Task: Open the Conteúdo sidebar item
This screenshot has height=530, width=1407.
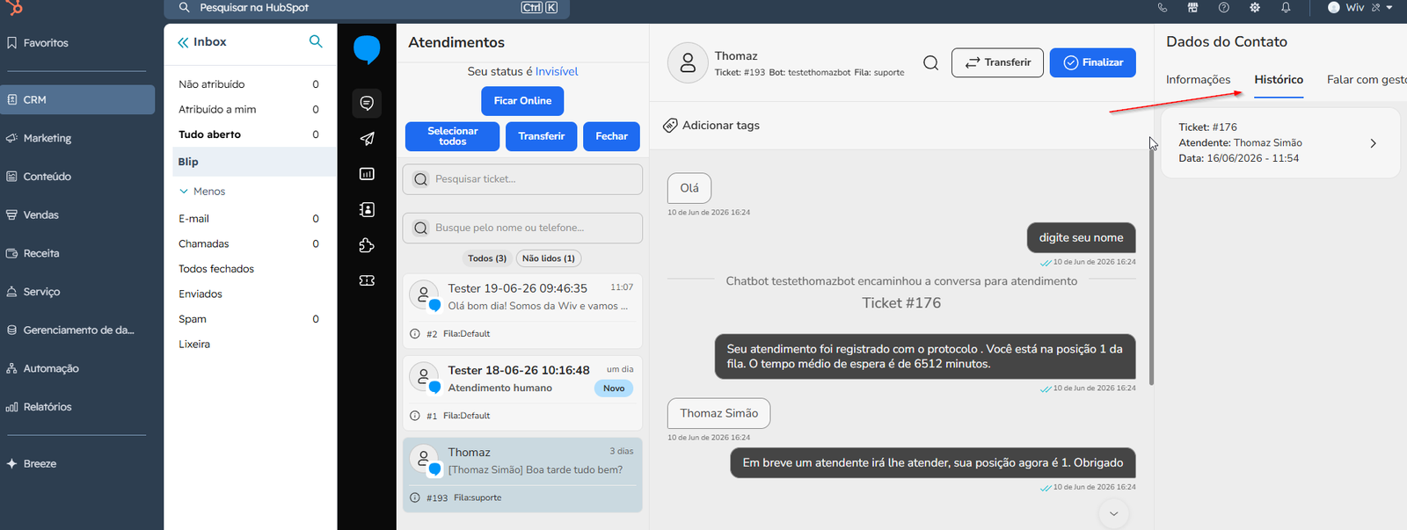Action: (x=47, y=177)
